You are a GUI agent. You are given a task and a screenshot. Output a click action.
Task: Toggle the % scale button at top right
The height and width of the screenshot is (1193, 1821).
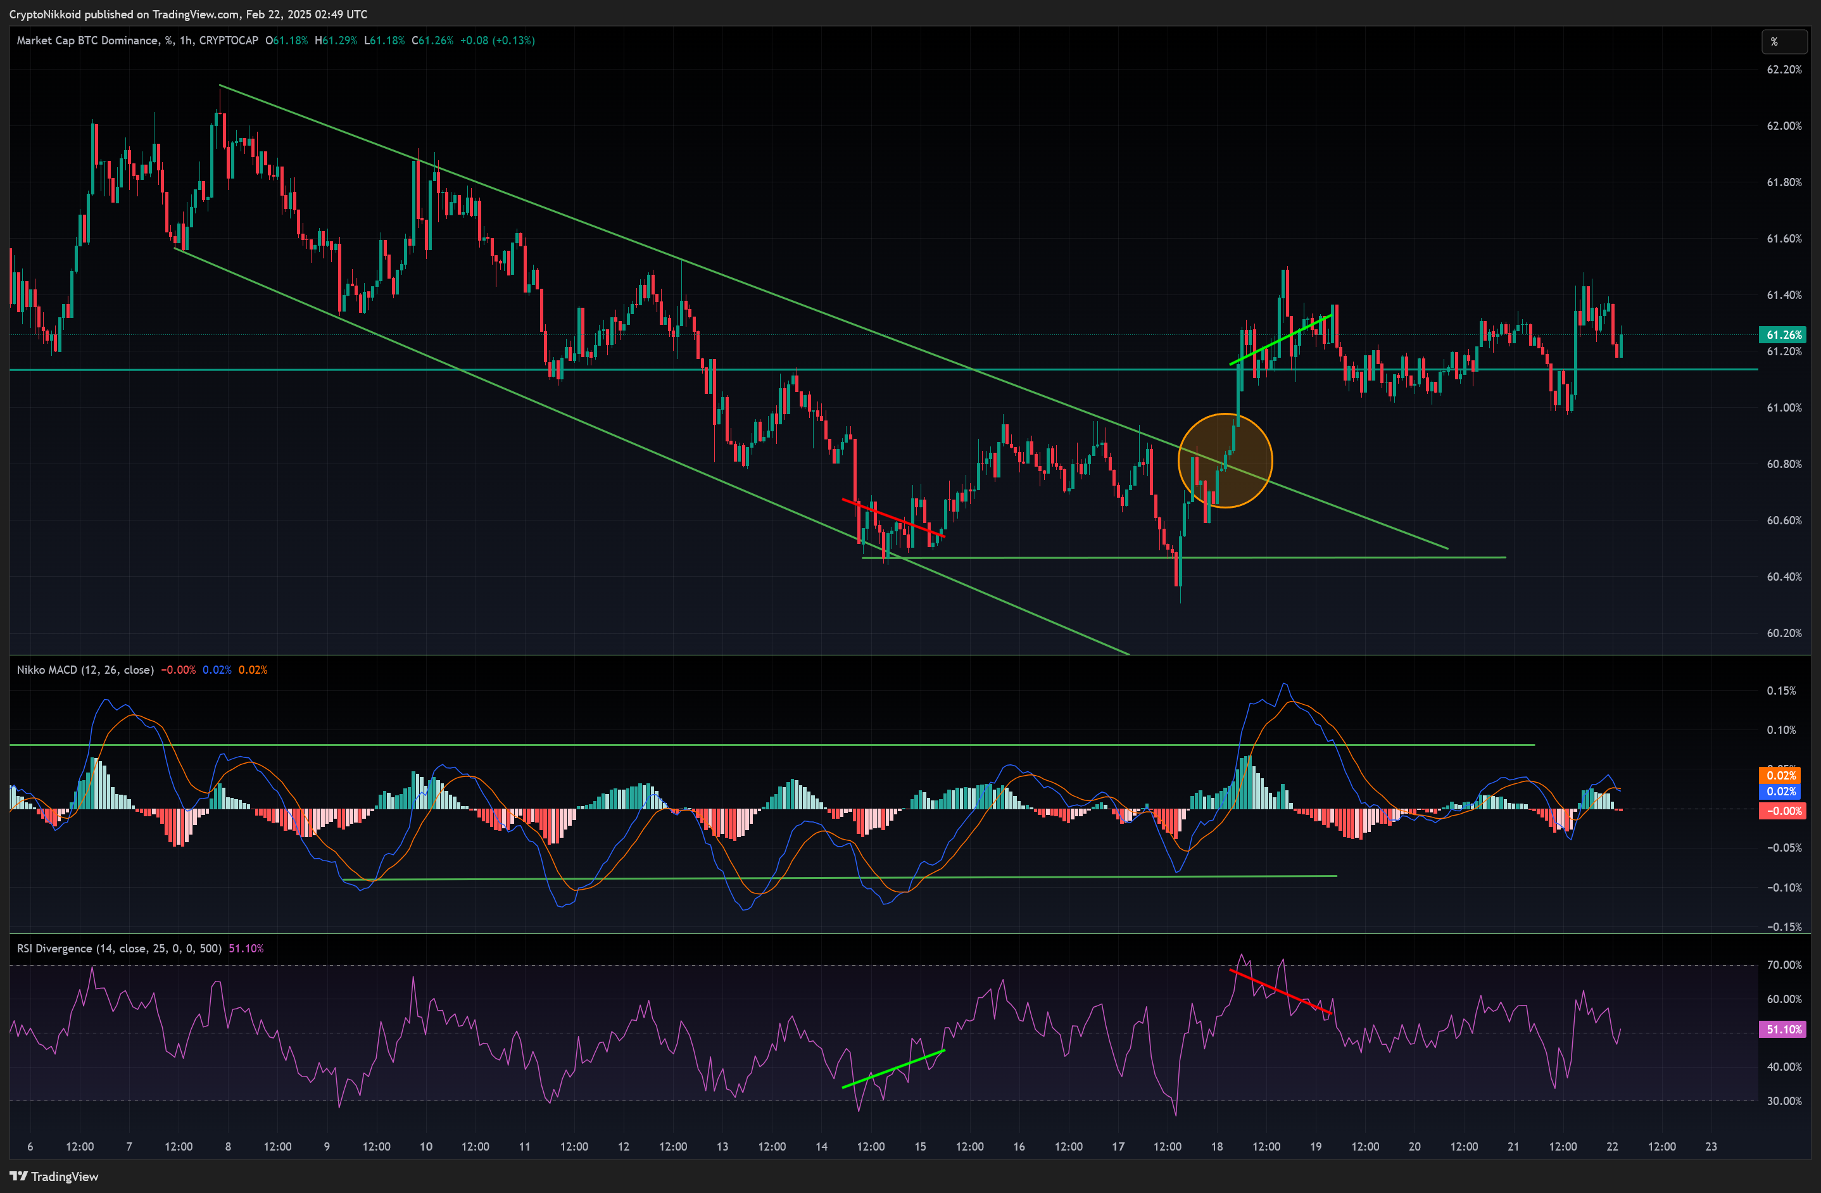click(1784, 41)
